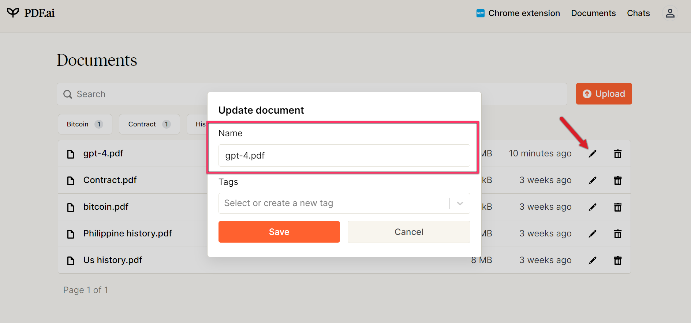The image size is (691, 323).
Task: Edit the bitcoin.pdf document entry
Action: 593,207
